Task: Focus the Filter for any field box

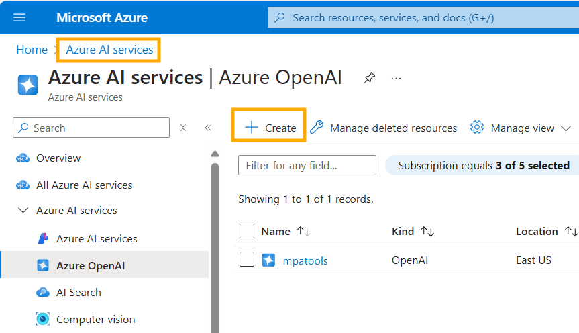Action: [307, 165]
